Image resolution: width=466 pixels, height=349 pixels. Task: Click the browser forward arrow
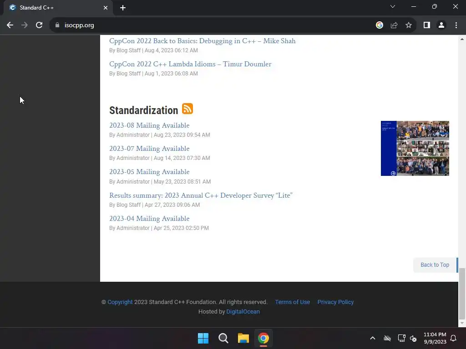tap(25, 25)
